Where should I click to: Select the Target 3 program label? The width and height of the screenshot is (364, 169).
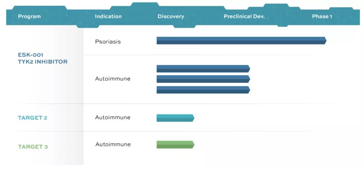click(33, 147)
